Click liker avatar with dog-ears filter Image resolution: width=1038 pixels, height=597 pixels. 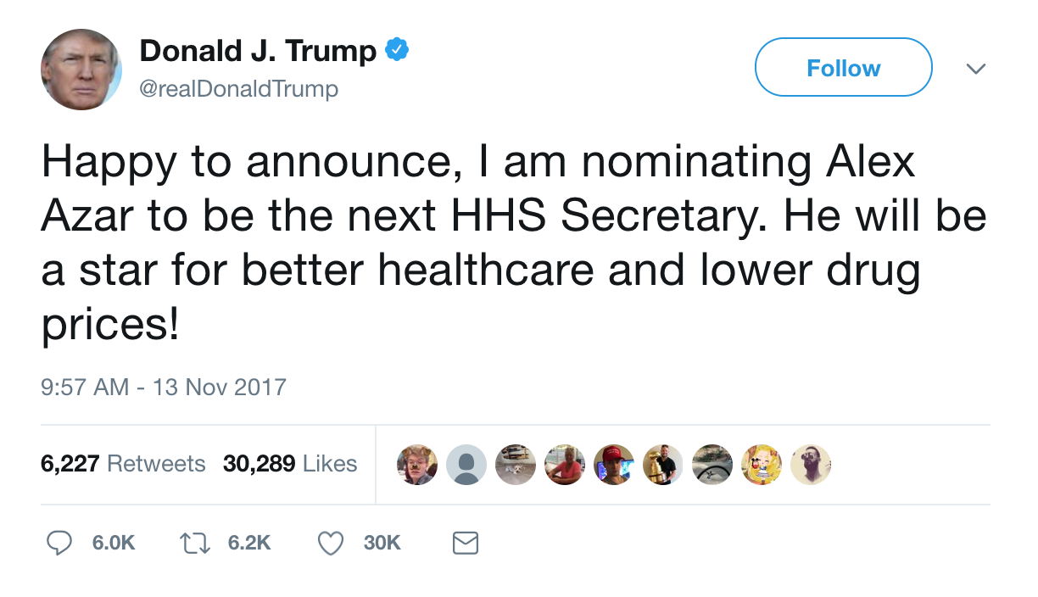(x=417, y=465)
